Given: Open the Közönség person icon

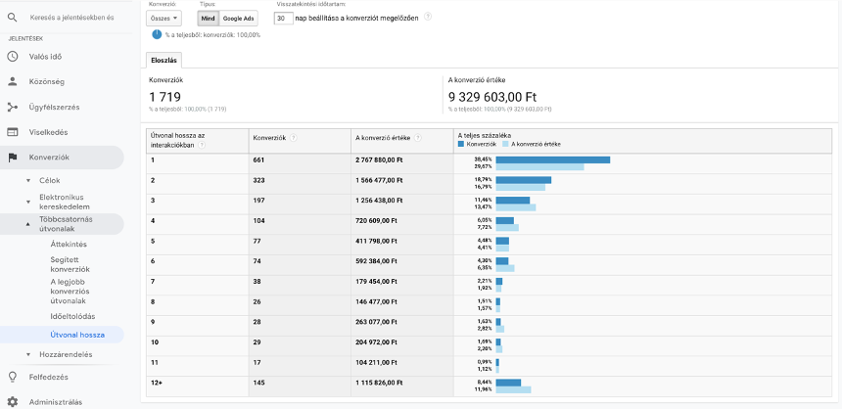Looking at the screenshot, I should (x=13, y=81).
